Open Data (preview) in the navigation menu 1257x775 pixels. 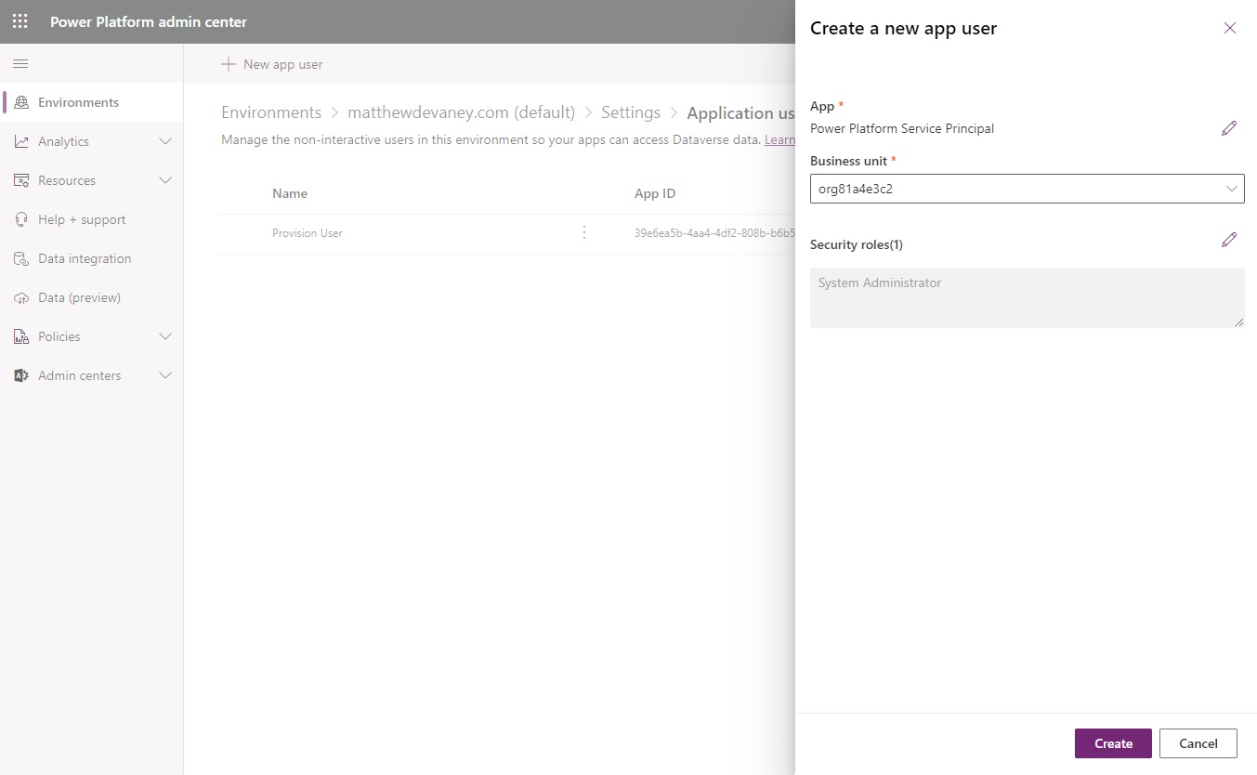20,297
